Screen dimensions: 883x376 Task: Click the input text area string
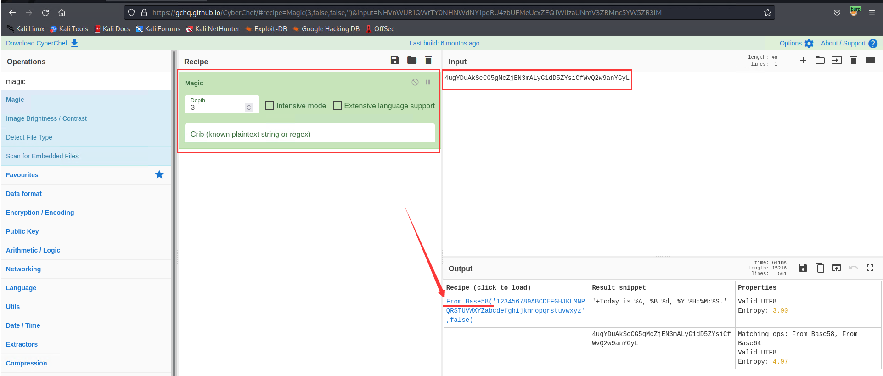coord(537,78)
